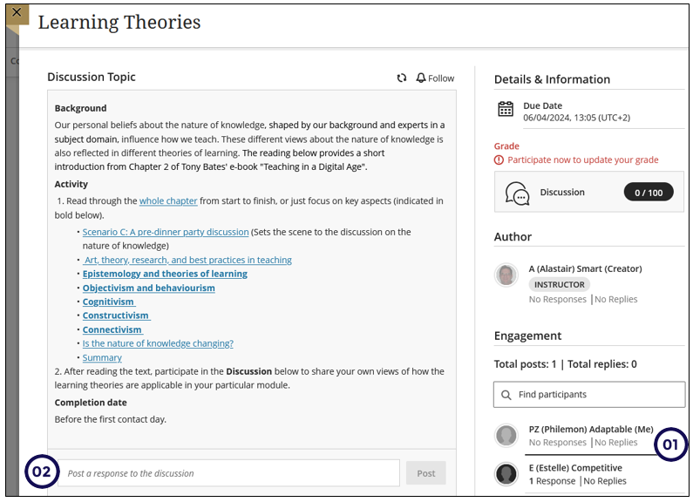Open Epistemology and theories of learning link
This screenshot has height=502, width=693.
click(x=165, y=274)
